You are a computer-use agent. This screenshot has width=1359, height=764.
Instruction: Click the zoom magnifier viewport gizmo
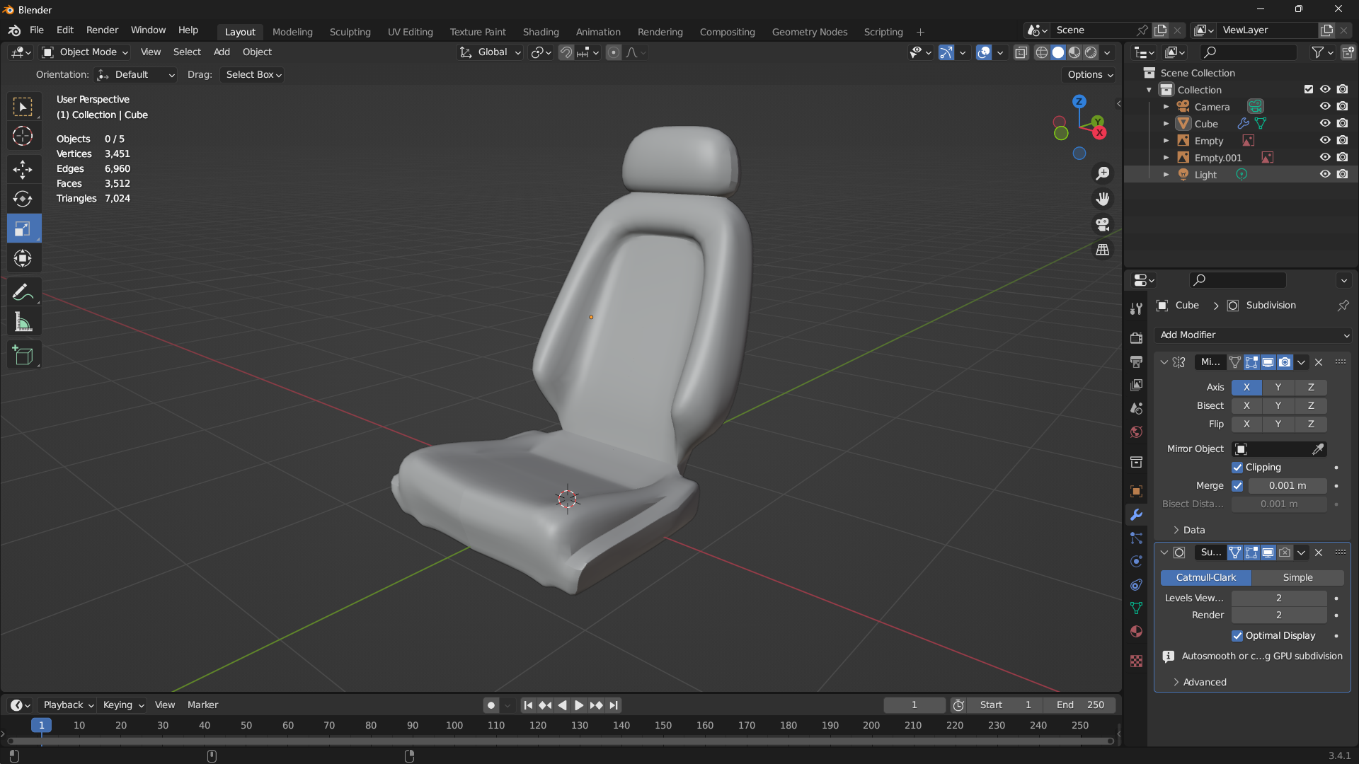coord(1103,173)
